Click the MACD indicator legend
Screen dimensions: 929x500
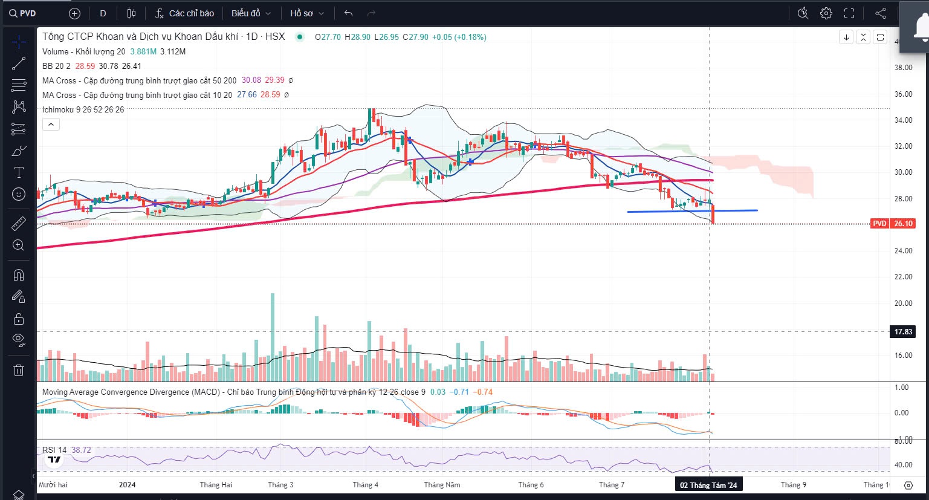pos(233,392)
